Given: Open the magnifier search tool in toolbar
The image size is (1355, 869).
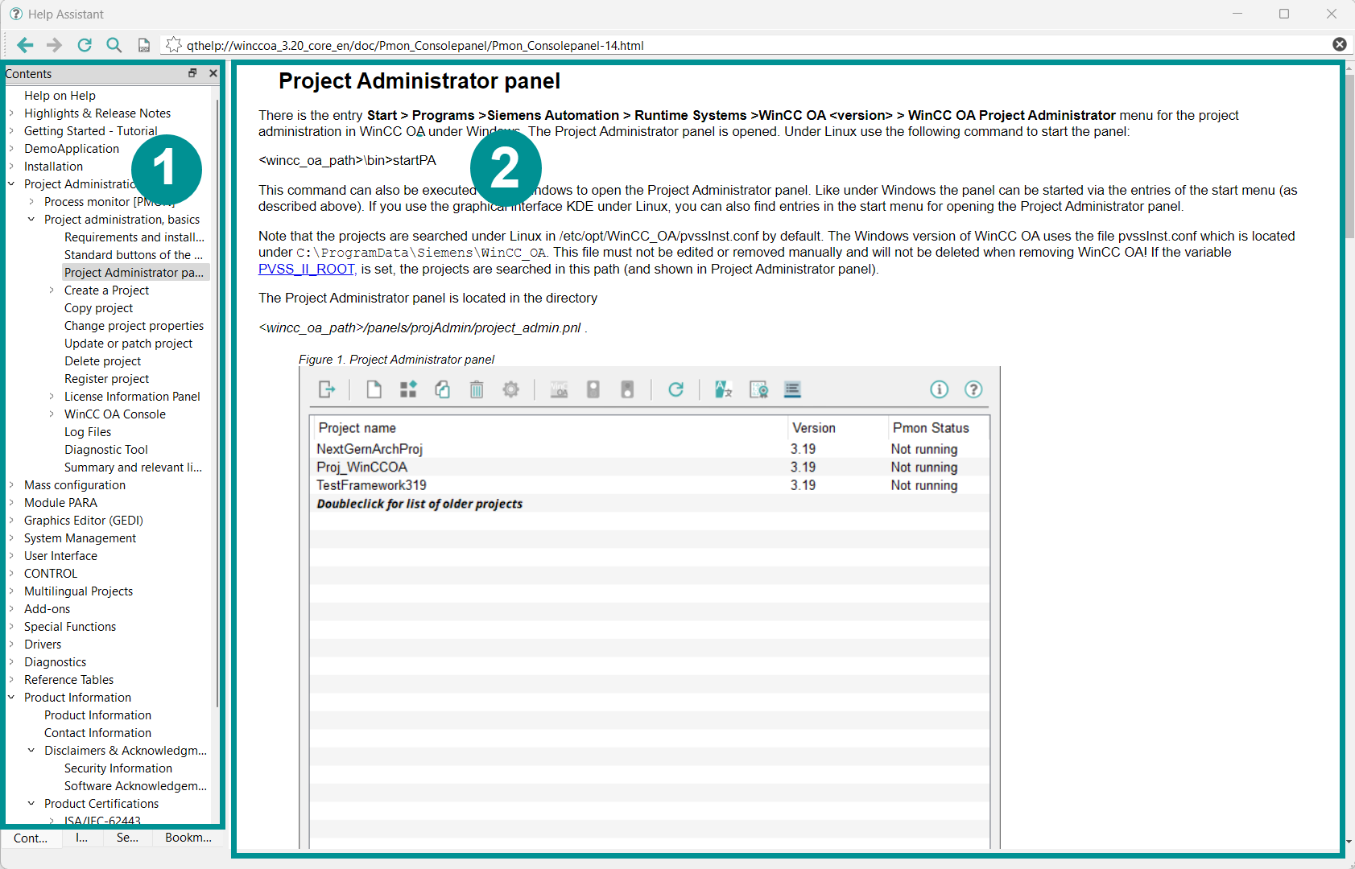Looking at the screenshot, I should [114, 45].
